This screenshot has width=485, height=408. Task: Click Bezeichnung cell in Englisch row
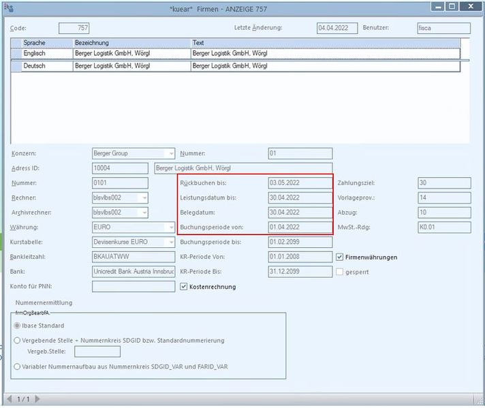(x=132, y=54)
